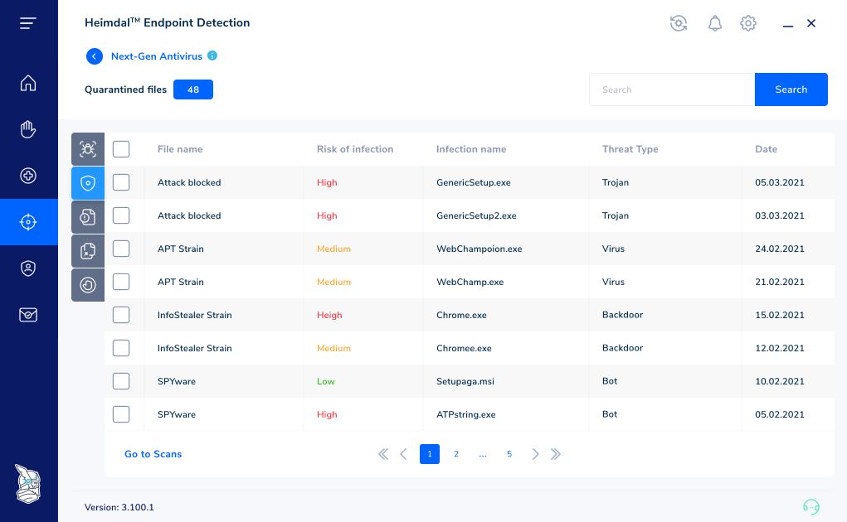
Task: Go to the next page arrow
Action: tap(535, 454)
